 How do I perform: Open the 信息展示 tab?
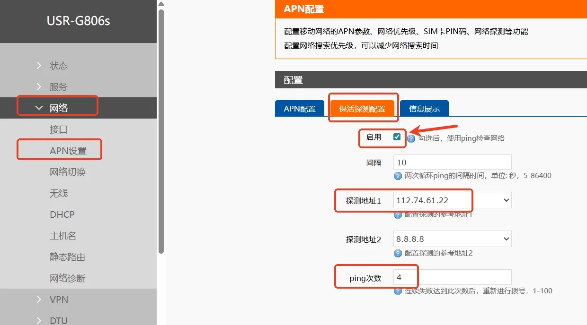424,109
